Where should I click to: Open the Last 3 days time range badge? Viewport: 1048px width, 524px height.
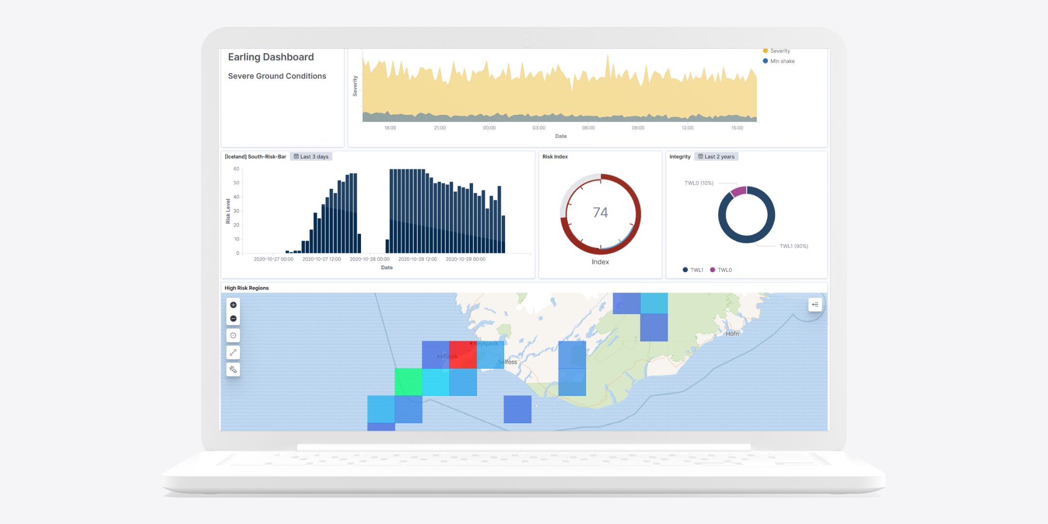[311, 157]
